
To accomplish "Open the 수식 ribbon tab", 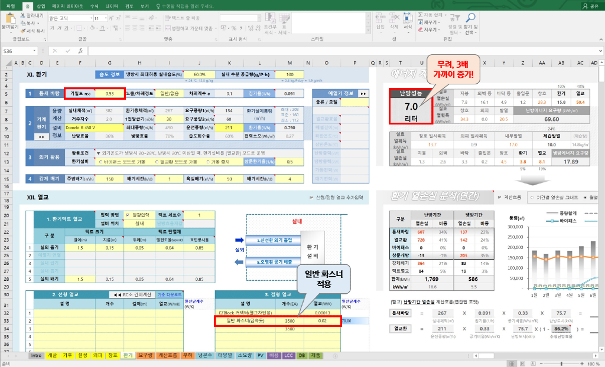I will pos(94,5).
